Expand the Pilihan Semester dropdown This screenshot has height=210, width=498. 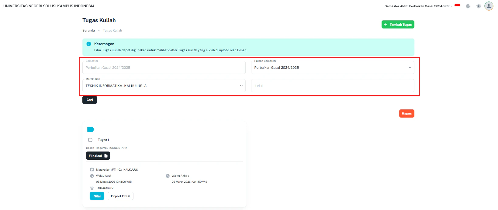[333, 68]
